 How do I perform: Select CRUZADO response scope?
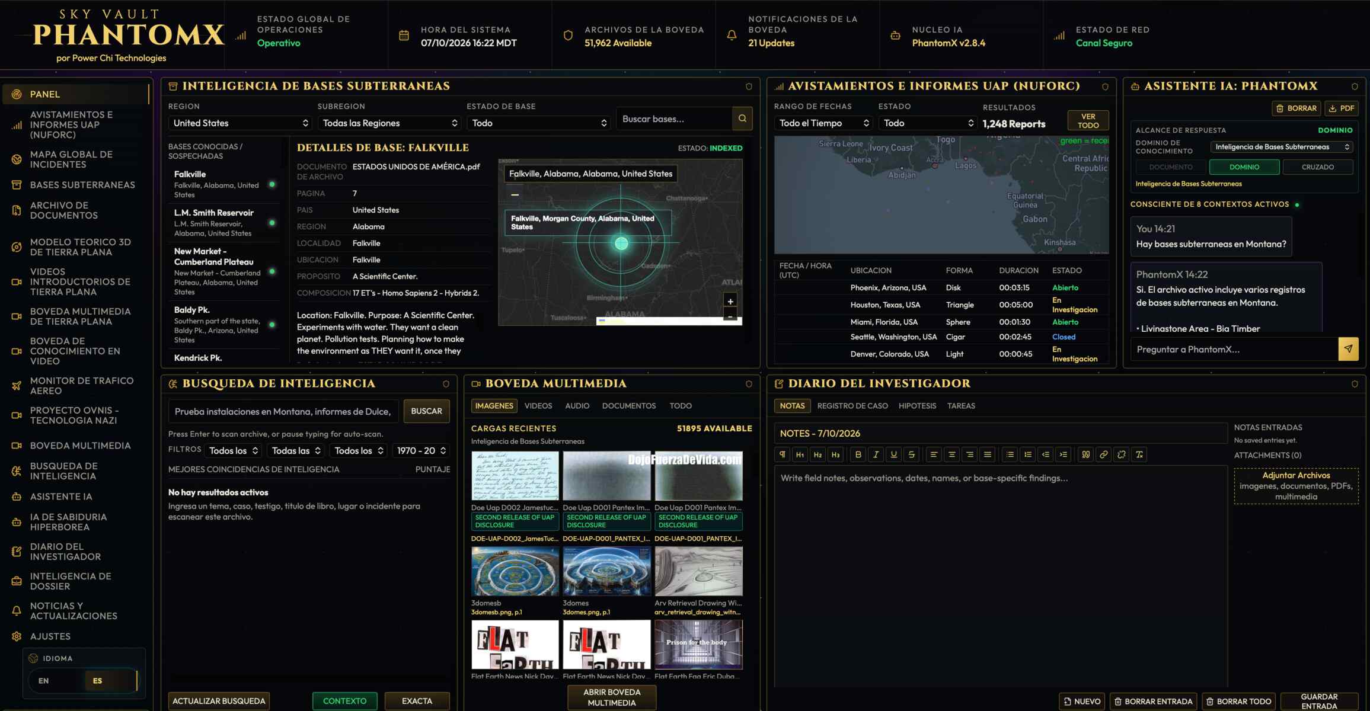[1318, 167]
